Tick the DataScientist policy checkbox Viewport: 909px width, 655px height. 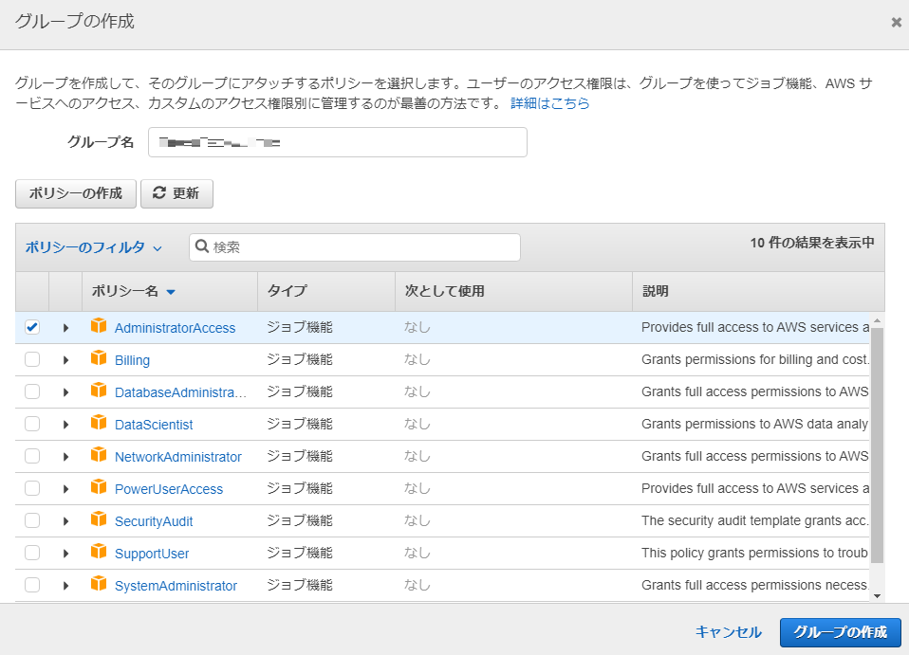tap(32, 424)
